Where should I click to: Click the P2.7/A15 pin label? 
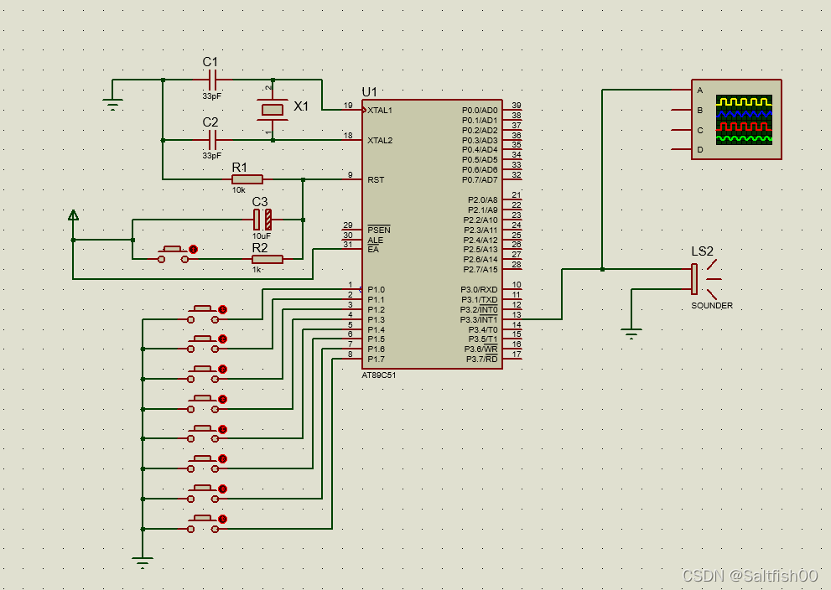pos(480,270)
